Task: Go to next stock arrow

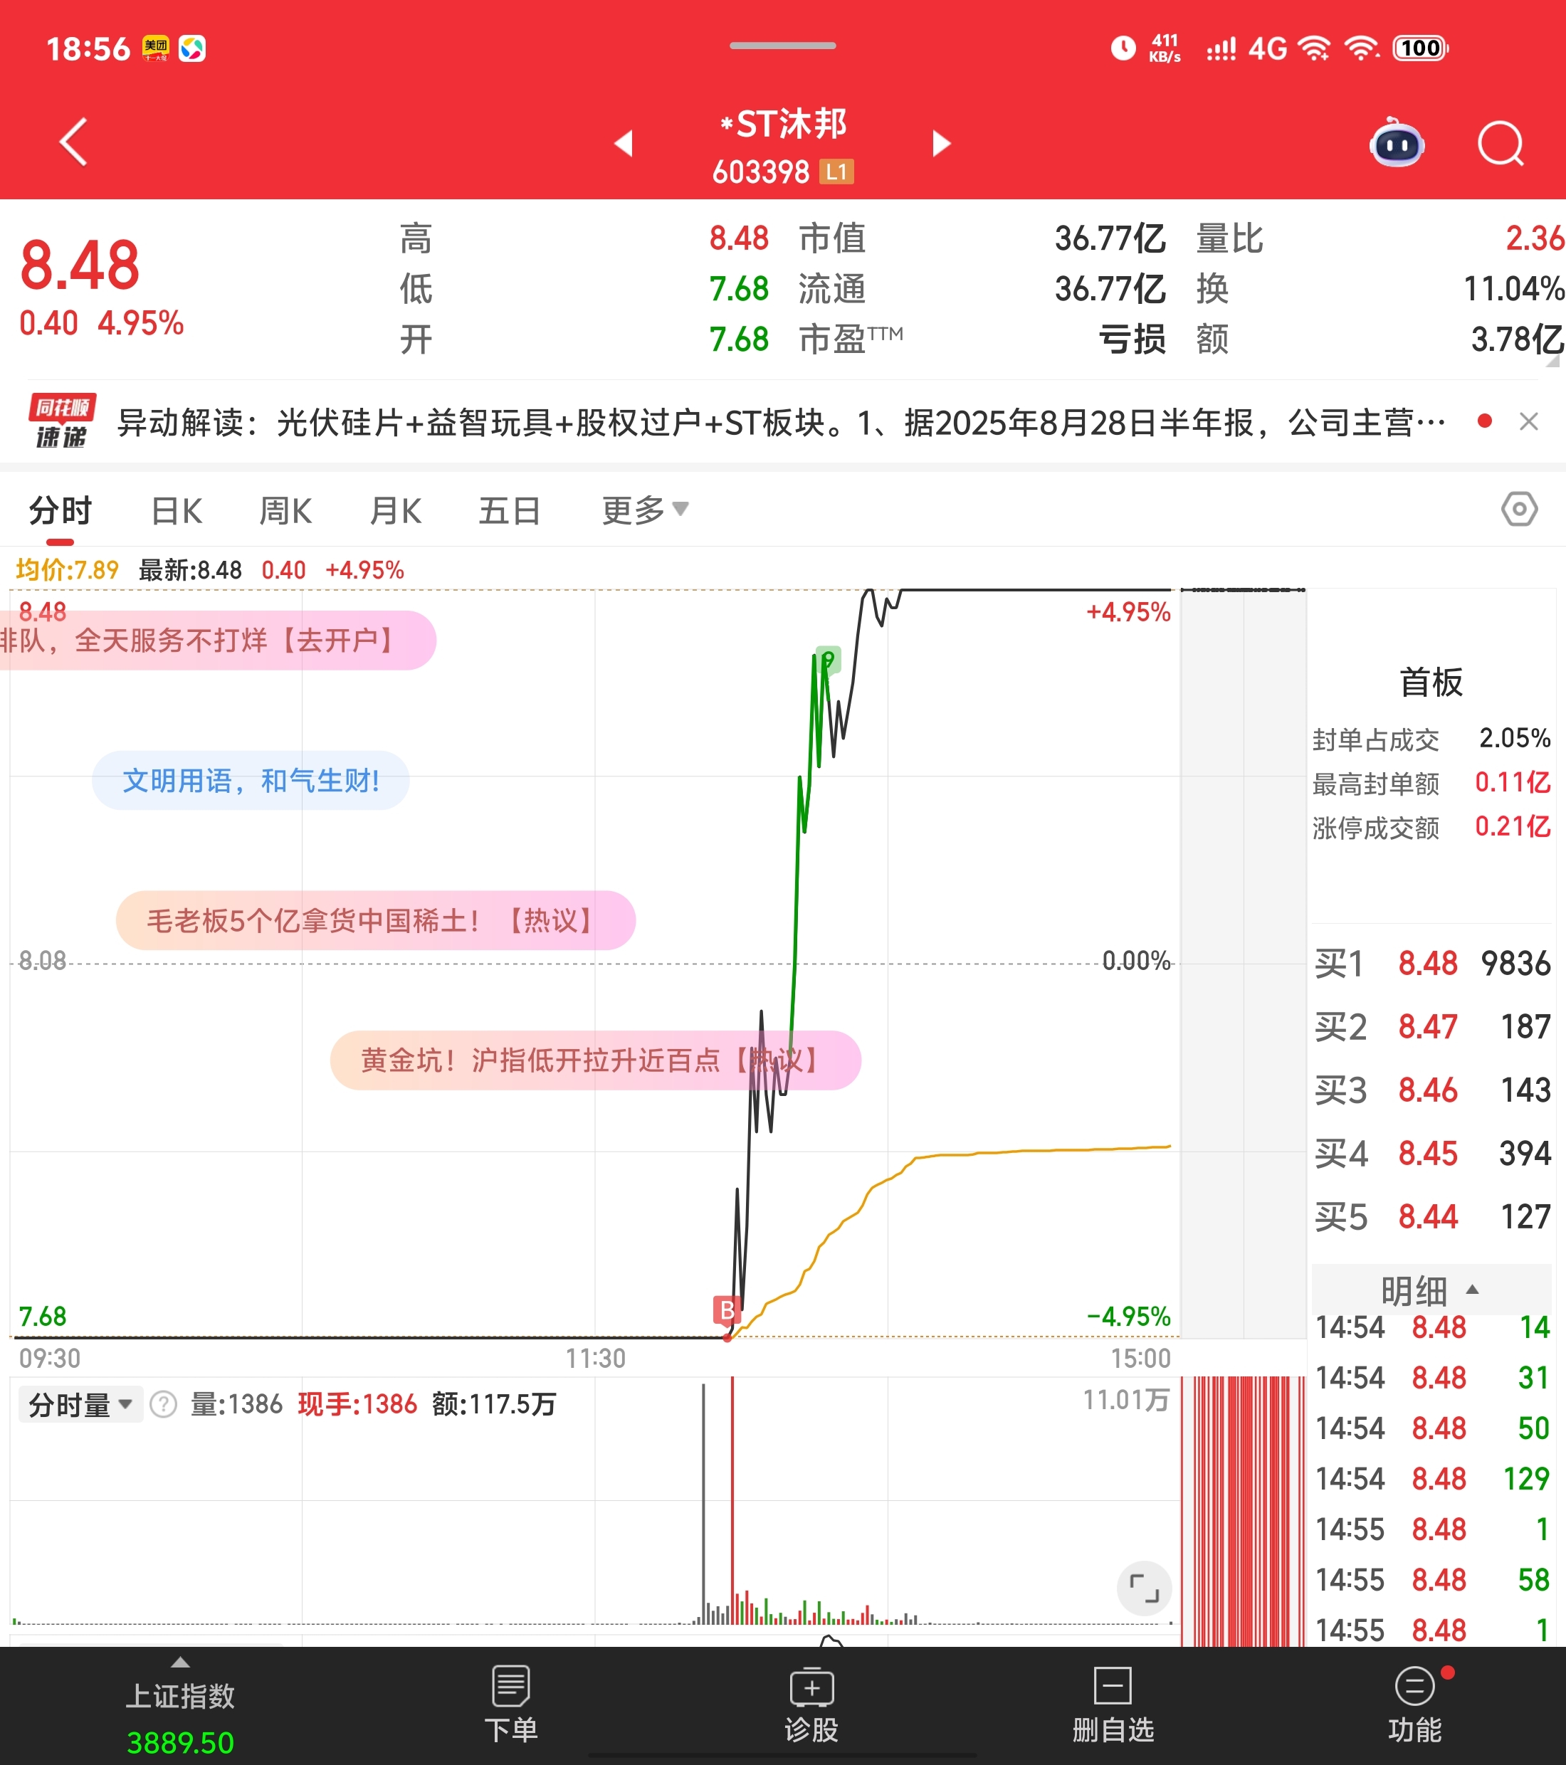Action: (x=942, y=143)
